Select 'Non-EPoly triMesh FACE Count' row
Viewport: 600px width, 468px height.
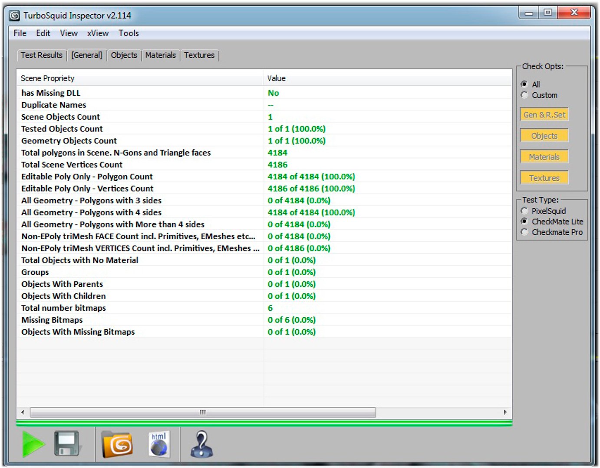click(x=264, y=236)
